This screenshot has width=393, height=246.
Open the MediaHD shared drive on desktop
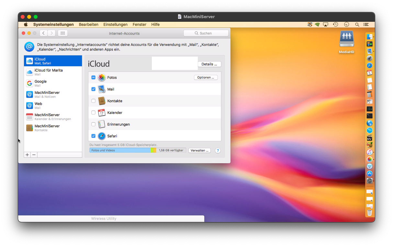(x=346, y=42)
